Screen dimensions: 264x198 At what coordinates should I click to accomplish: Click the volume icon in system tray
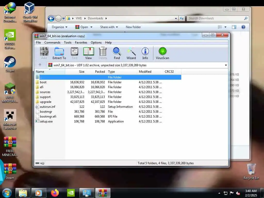click(x=238, y=193)
